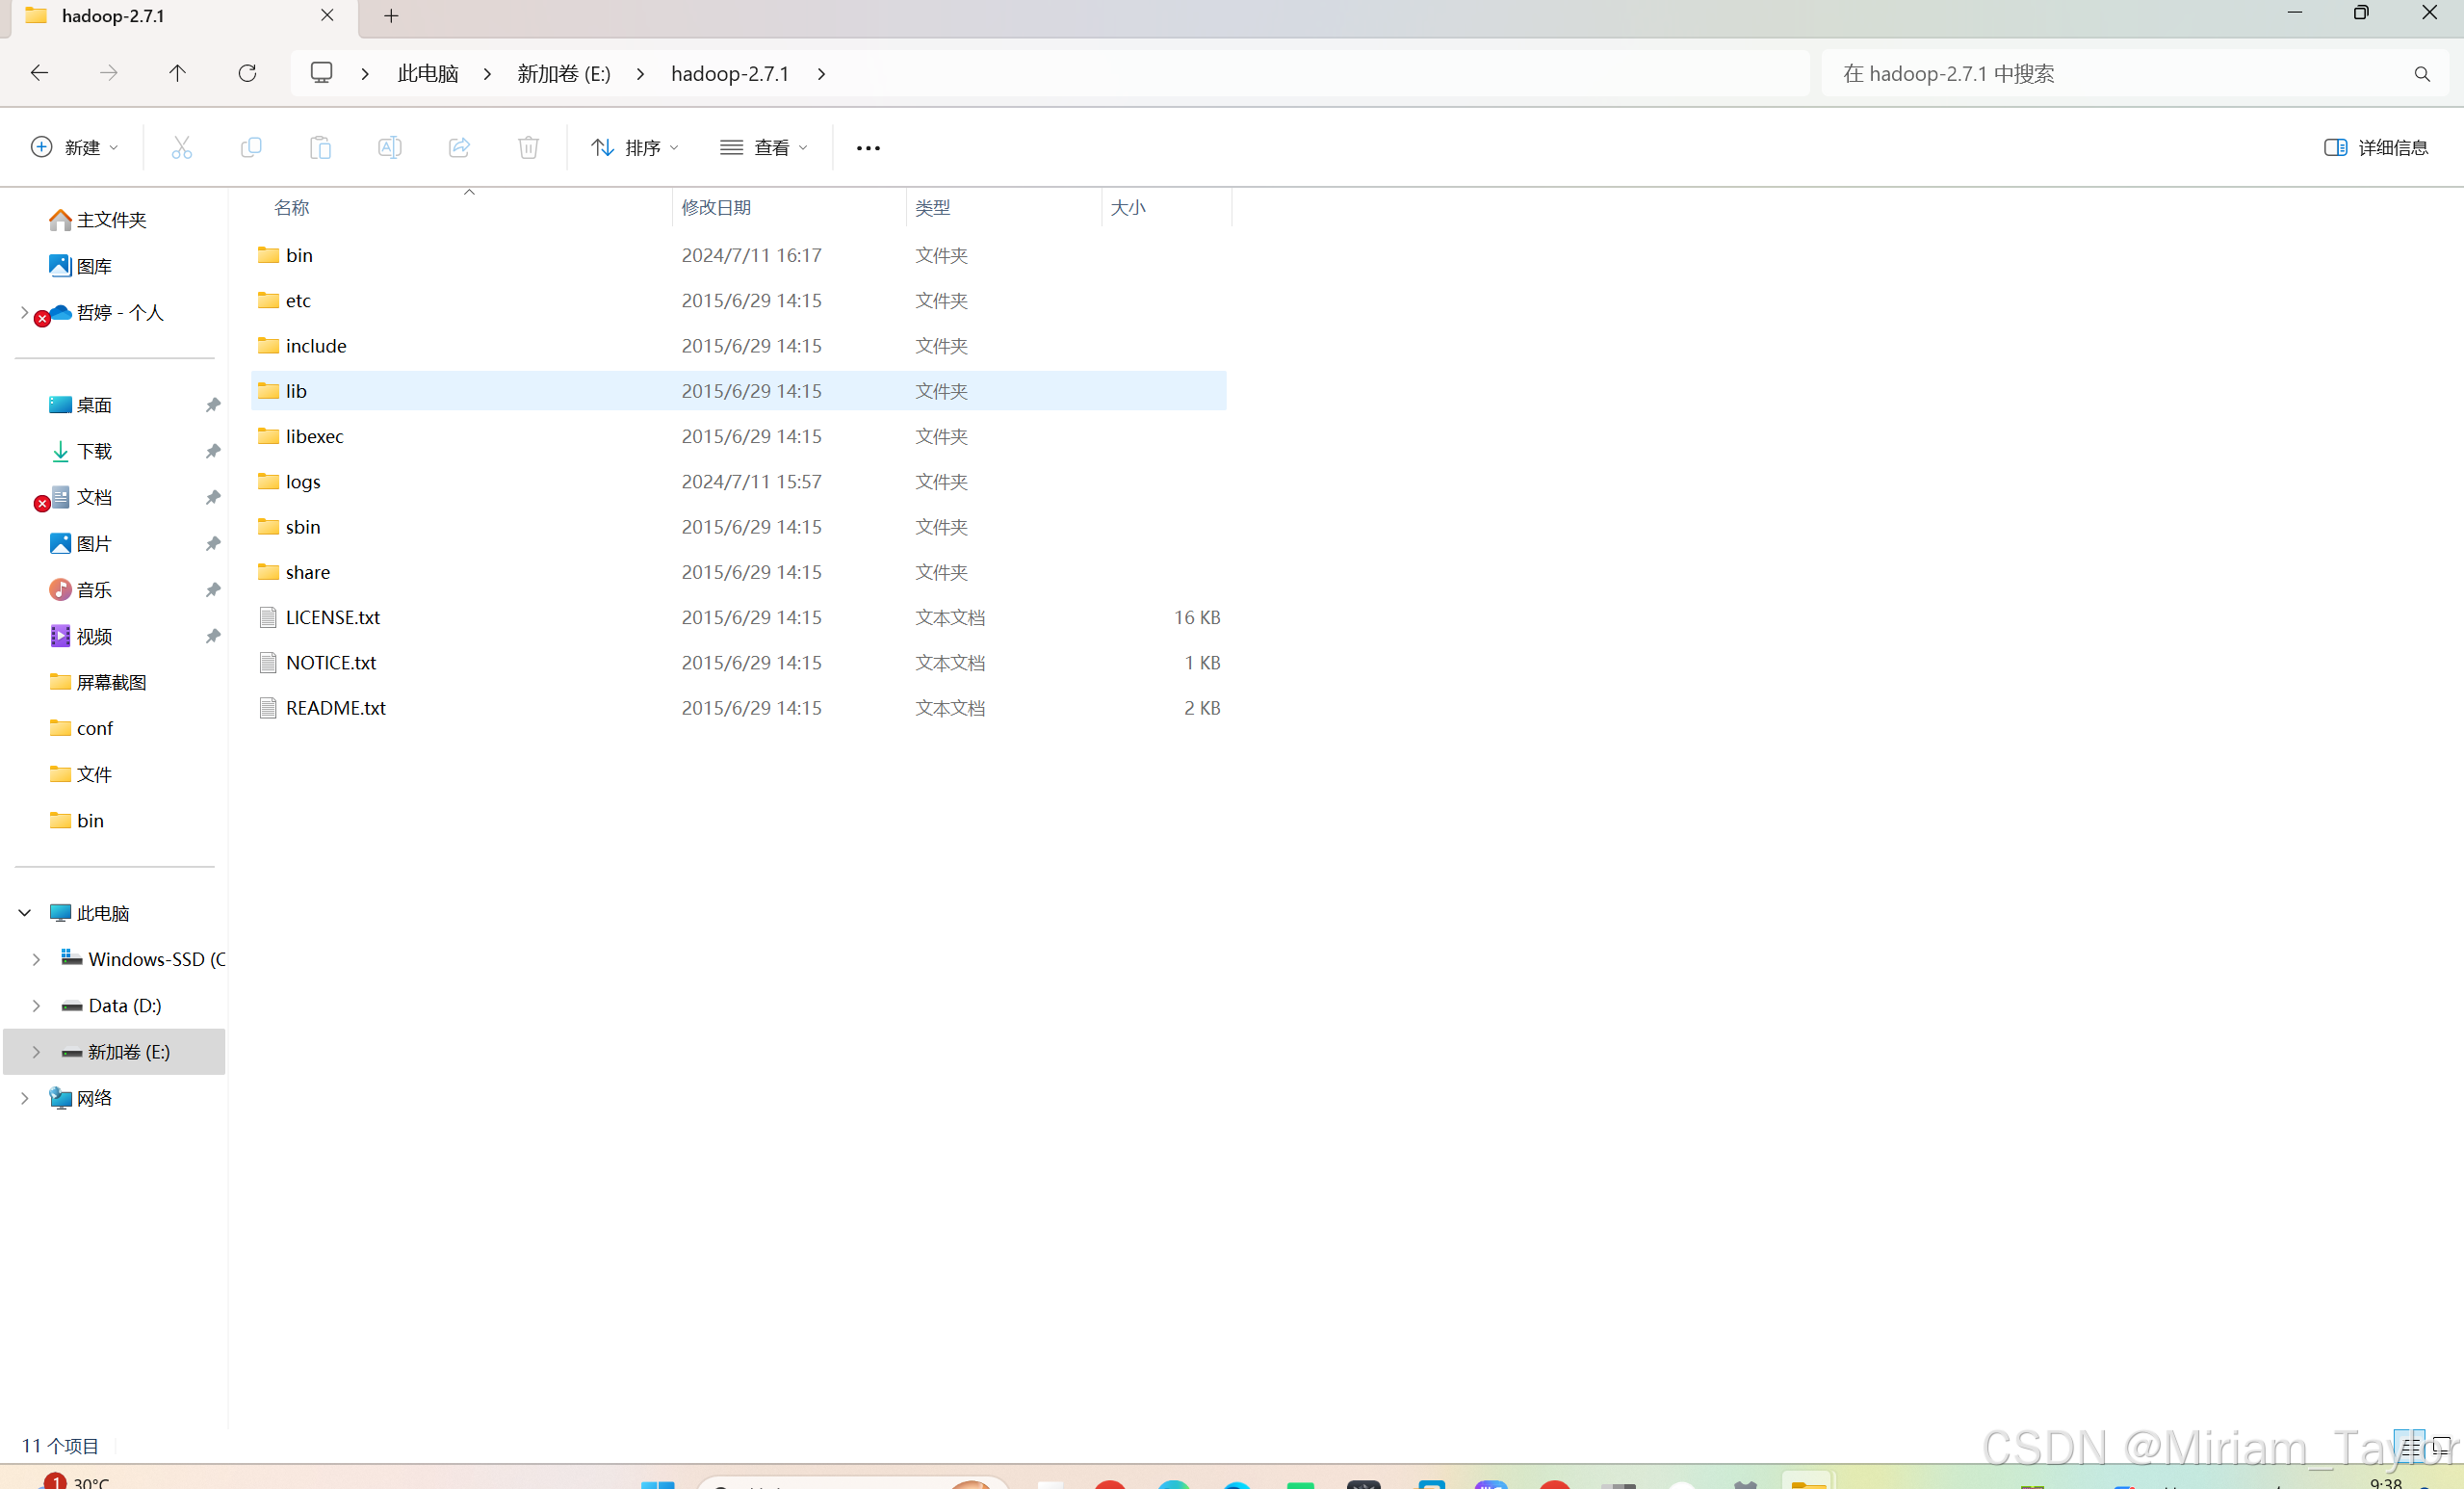This screenshot has width=2464, height=1489.
Task: Add a new tab with plus button
Action: (x=391, y=16)
